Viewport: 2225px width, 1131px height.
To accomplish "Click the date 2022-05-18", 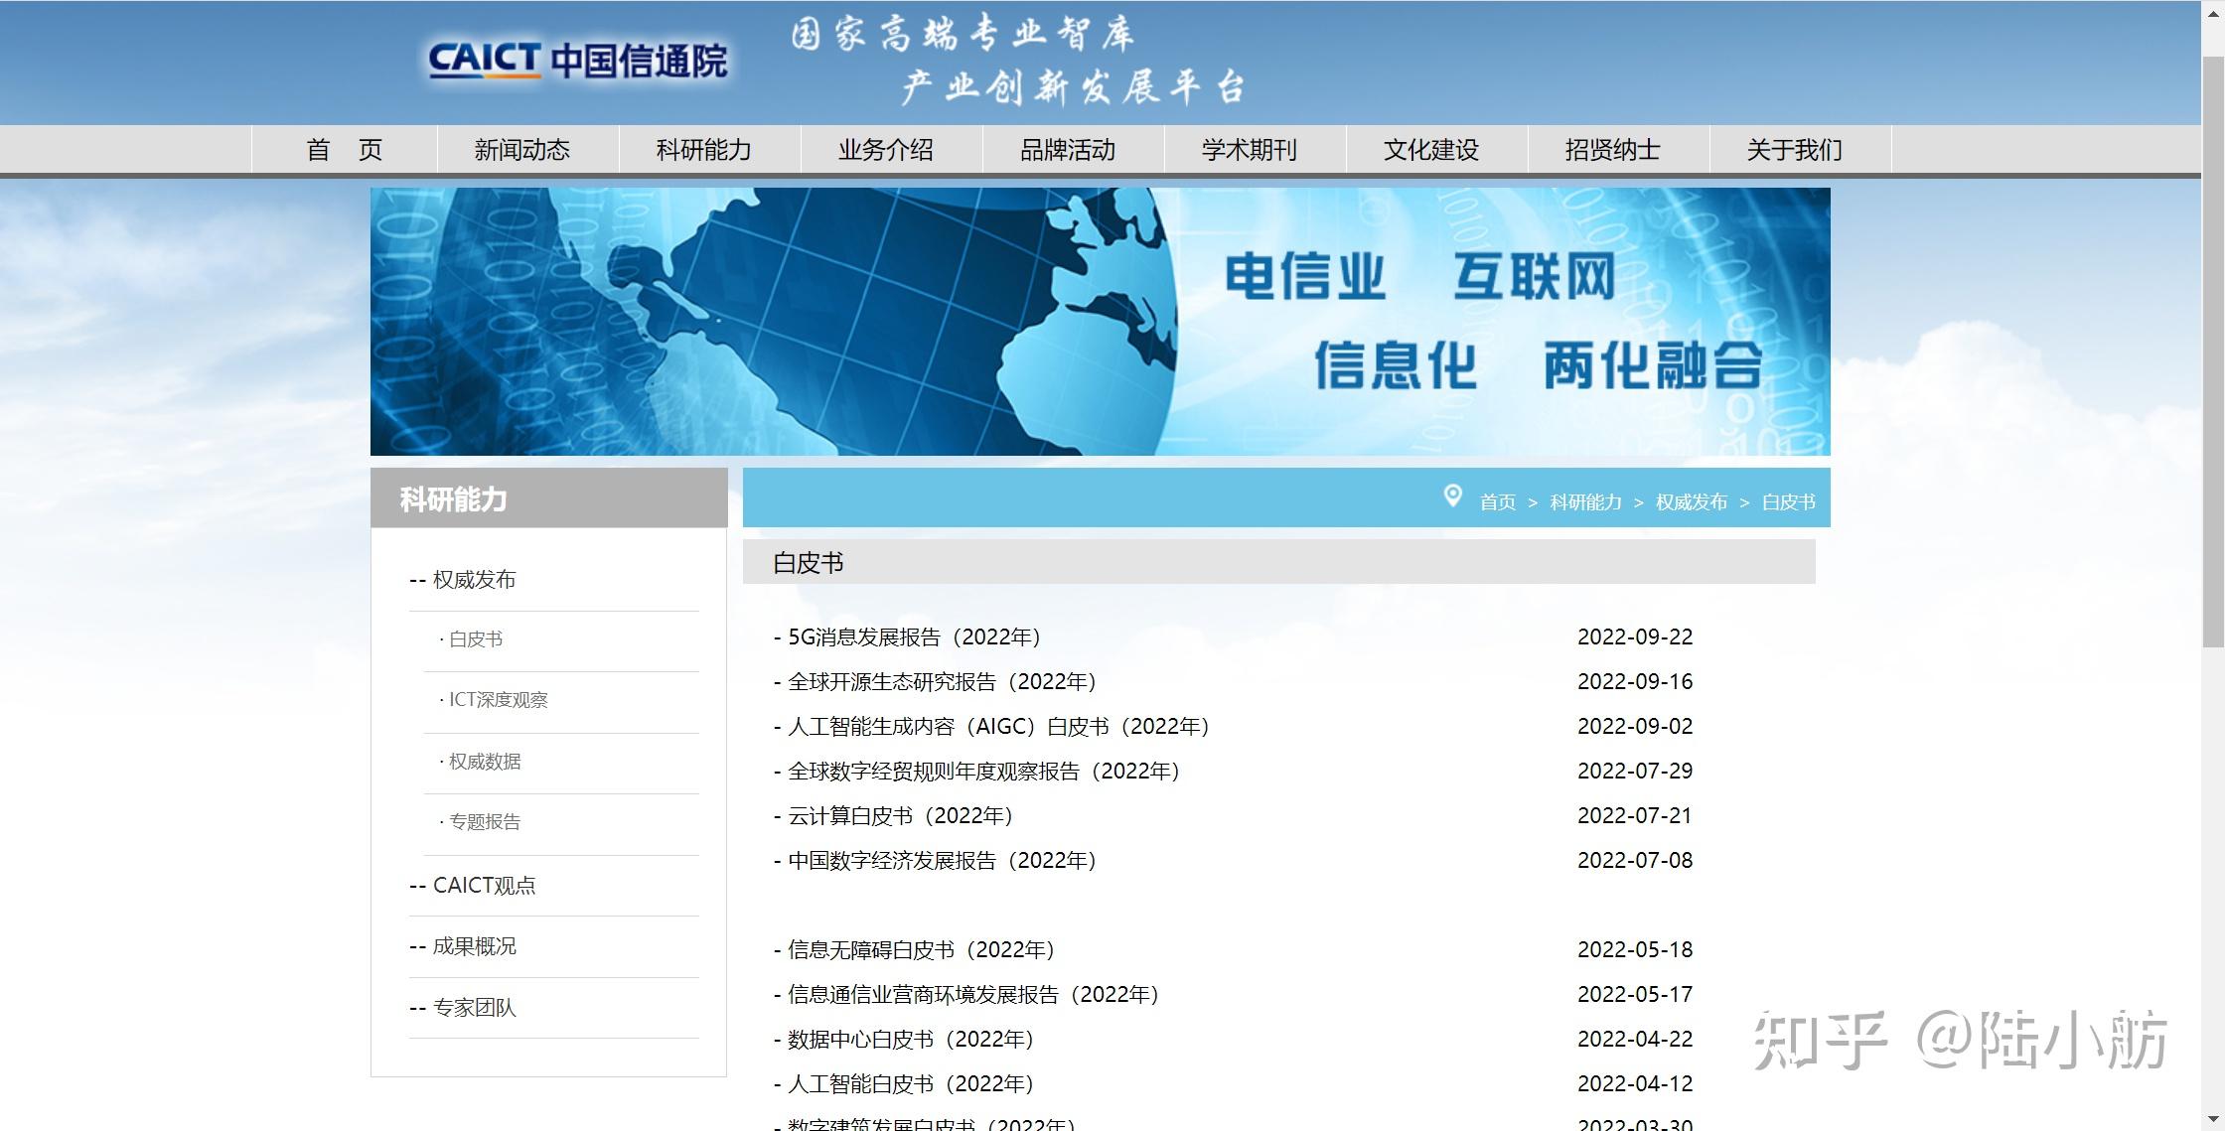I will (x=1635, y=950).
